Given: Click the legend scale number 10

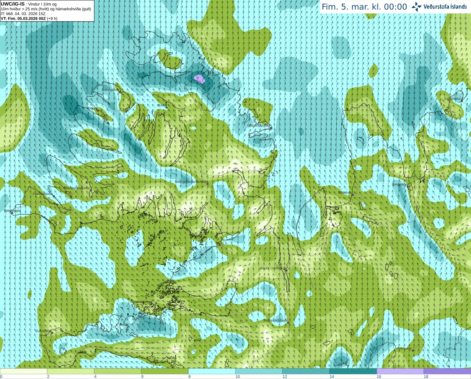Looking at the screenshot, I should (238, 376).
